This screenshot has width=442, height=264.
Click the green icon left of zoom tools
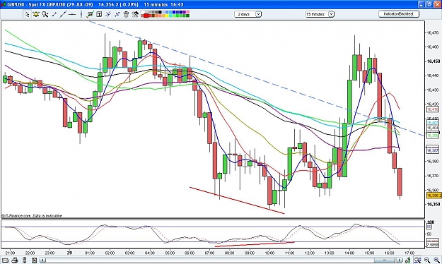click(408, 260)
